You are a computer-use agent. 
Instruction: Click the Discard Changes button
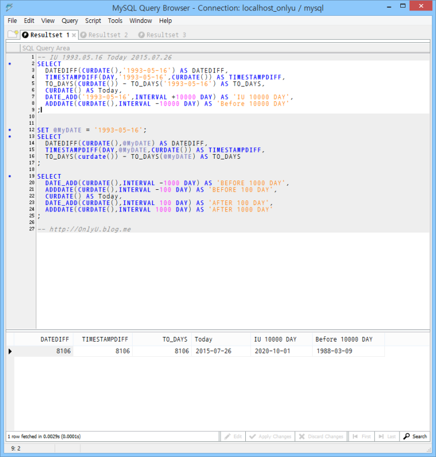point(321,436)
